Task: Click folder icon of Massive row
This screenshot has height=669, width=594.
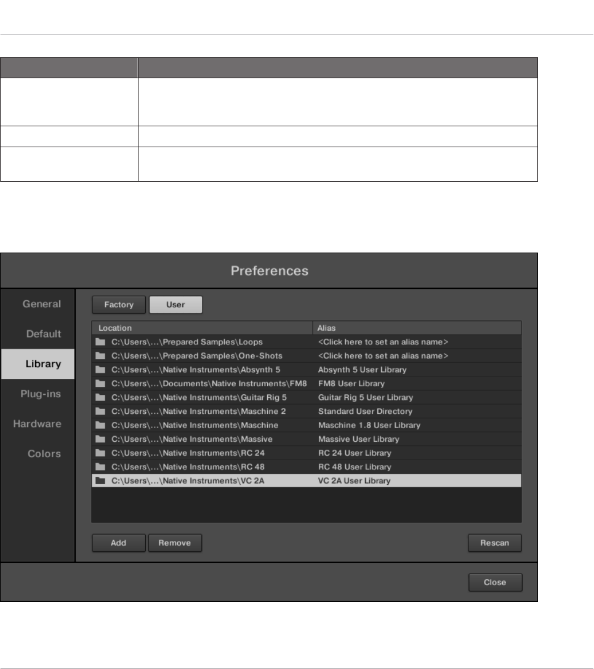Action: pyautogui.click(x=100, y=439)
